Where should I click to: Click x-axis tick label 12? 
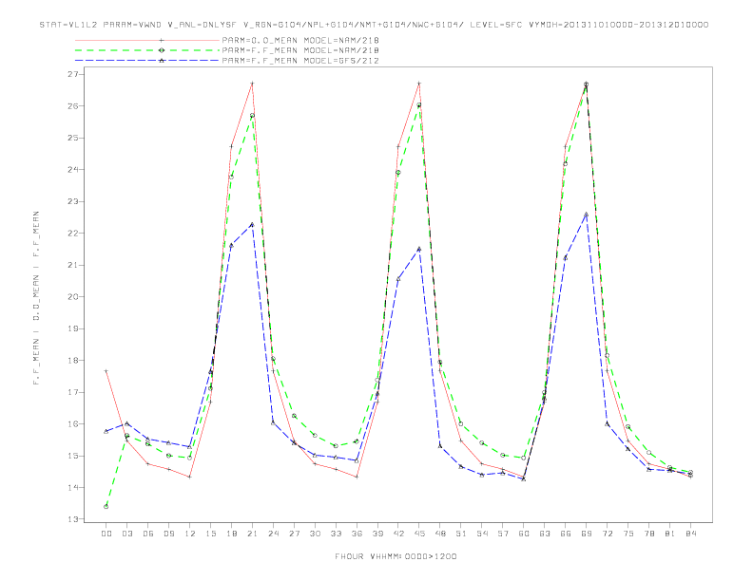[190, 534]
